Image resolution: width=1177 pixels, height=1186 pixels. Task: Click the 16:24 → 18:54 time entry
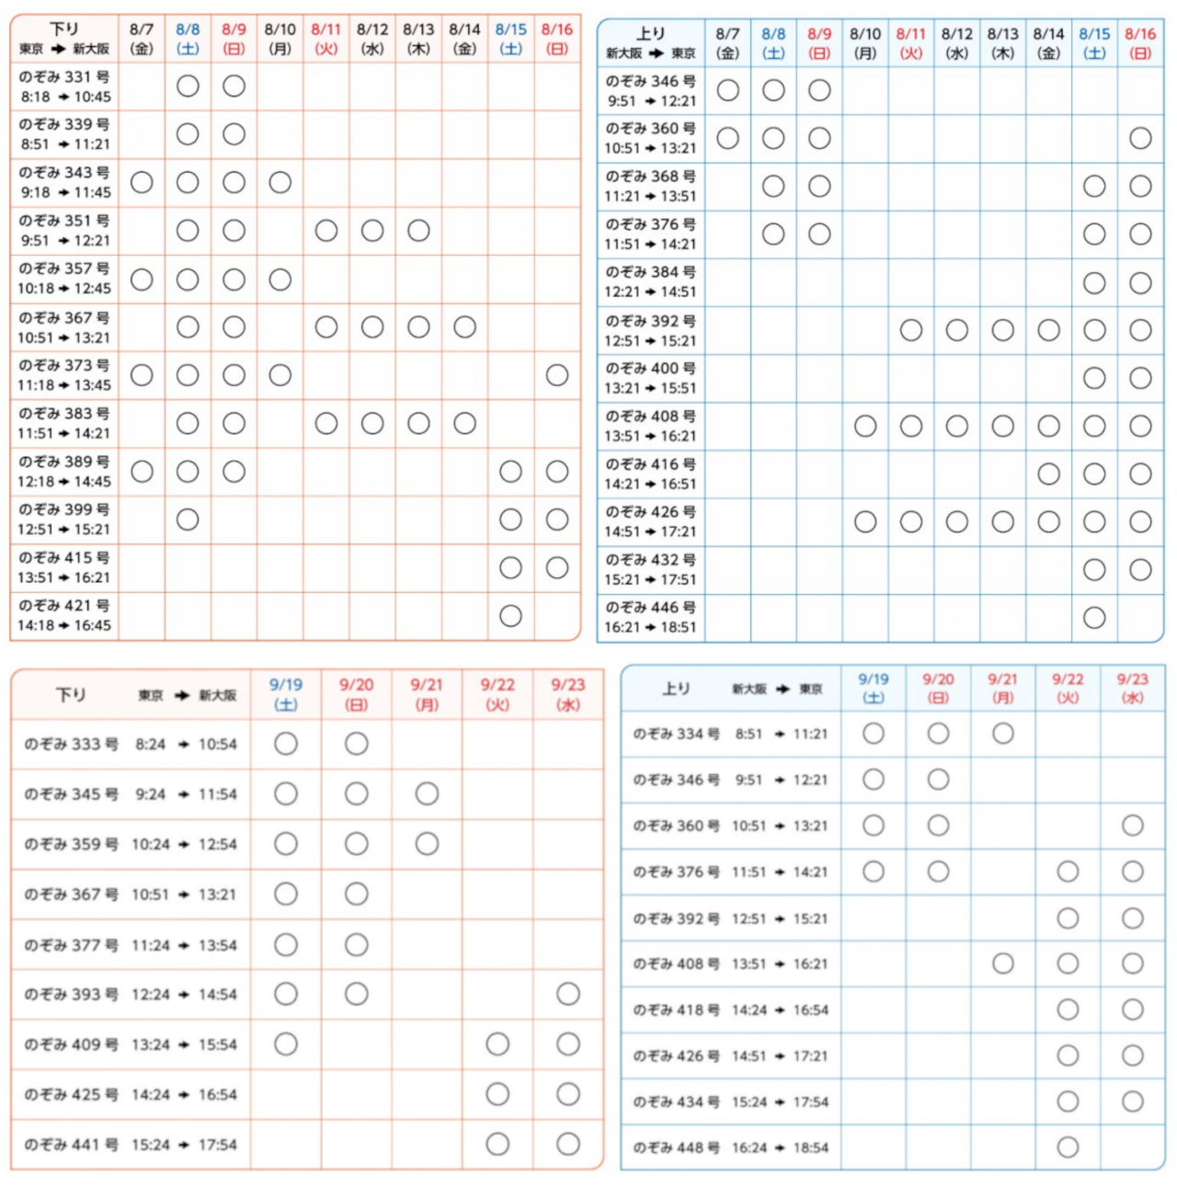click(780, 1147)
